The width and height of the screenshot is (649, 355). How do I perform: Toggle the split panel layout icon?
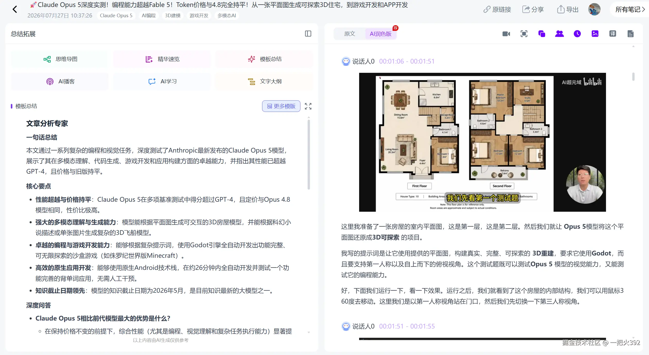(x=308, y=34)
